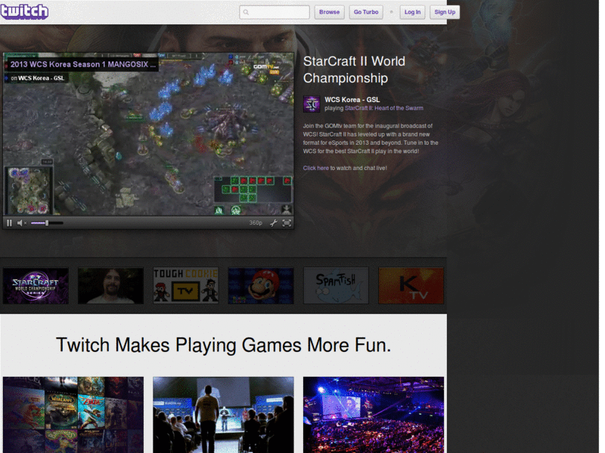Select the Mario stream thumbnail
The width and height of the screenshot is (605, 453).
coord(261,286)
